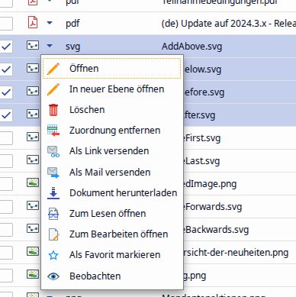Click the image icon in the neuheiten.png row
Viewport: 296px width, 297px height.
click(x=33, y=251)
